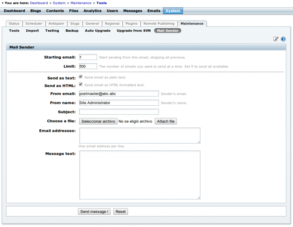Click the Reset button
293x227 pixels.
[120, 212]
